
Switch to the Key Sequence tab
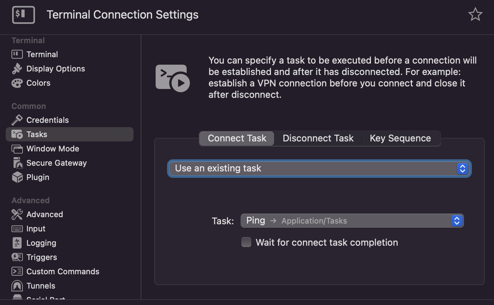(x=400, y=139)
